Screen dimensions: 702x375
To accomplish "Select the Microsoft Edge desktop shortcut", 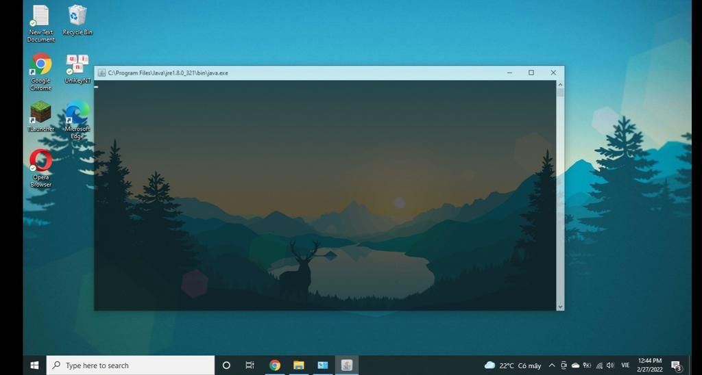I will [77, 120].
